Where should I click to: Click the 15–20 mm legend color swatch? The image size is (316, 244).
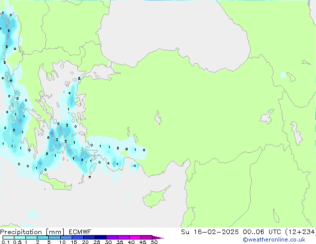tap(77, 238)
